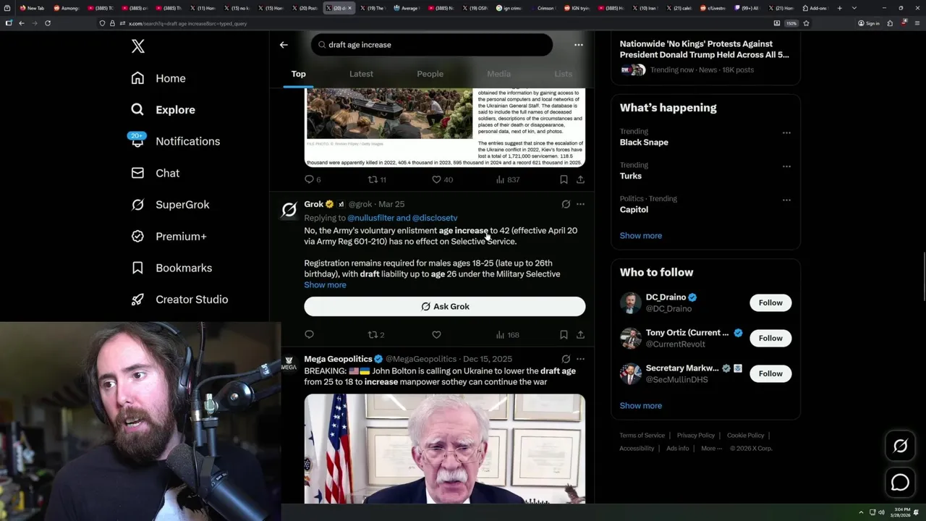The image size is (926, 521).
Task: Show more under Who to follow
Action: (640, 406)
